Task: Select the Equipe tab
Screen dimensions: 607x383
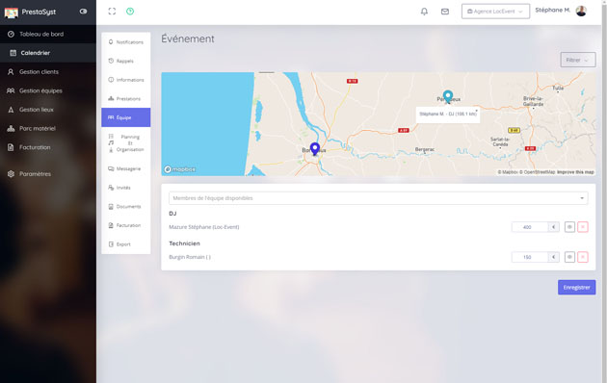Action: click(x=126, y=117)
